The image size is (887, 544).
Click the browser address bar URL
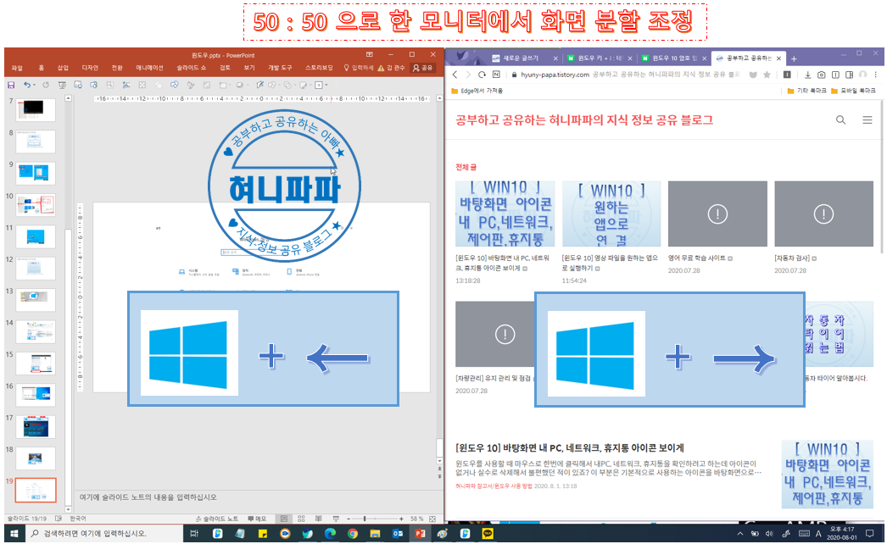click(555, 75)
